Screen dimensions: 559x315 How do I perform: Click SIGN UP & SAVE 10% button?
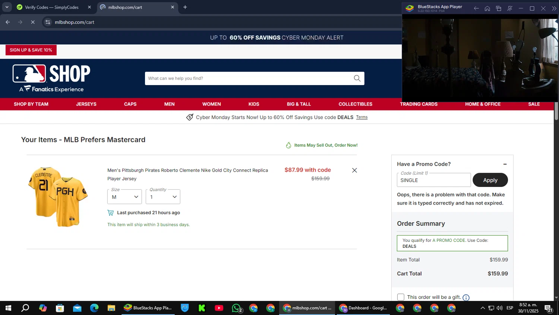pyautogui.click(x=31, y=50)
